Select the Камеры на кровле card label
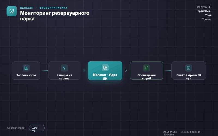218x136 pixels. point(64,77)
